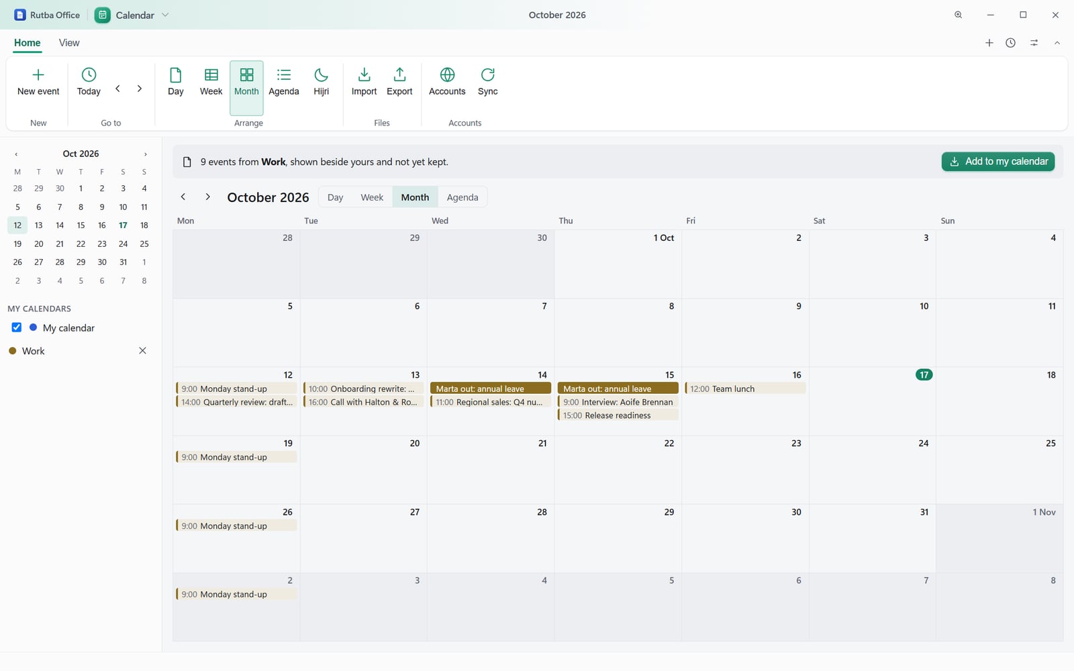Open the Accounts settings icon
This screenshot has height=671, width=1074.
pos(447,83)
